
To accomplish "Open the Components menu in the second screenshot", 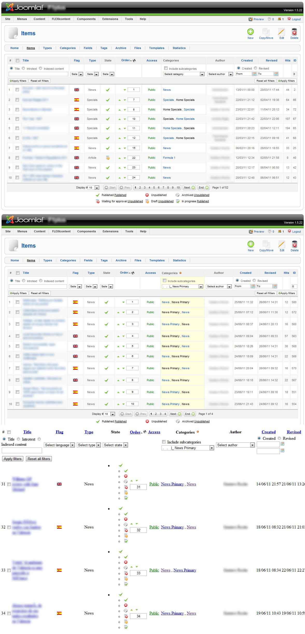I will (87, 231).
